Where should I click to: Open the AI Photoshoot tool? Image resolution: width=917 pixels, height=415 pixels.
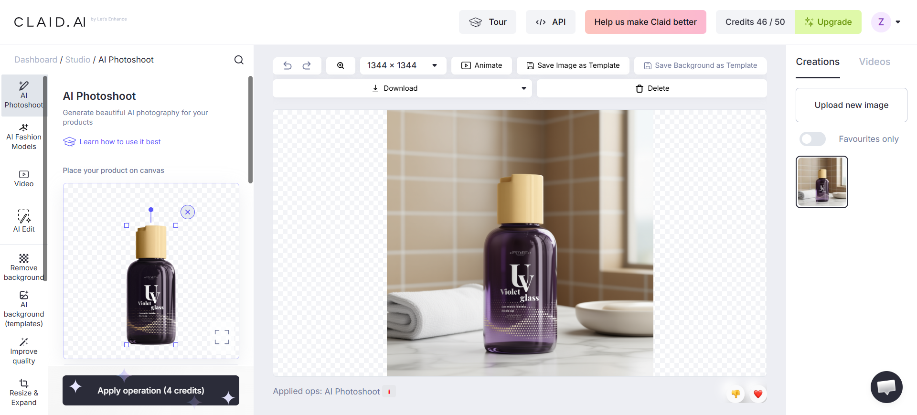pos(23,96)
